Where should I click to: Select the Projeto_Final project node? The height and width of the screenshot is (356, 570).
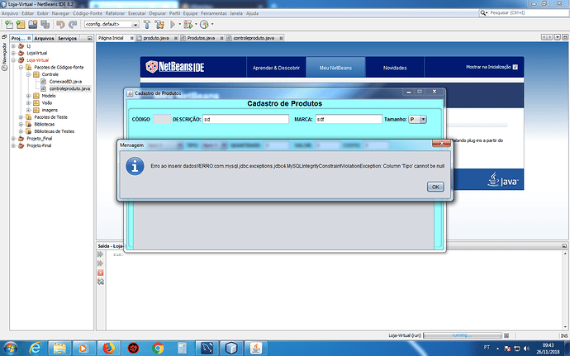click(x=40, y=139)
